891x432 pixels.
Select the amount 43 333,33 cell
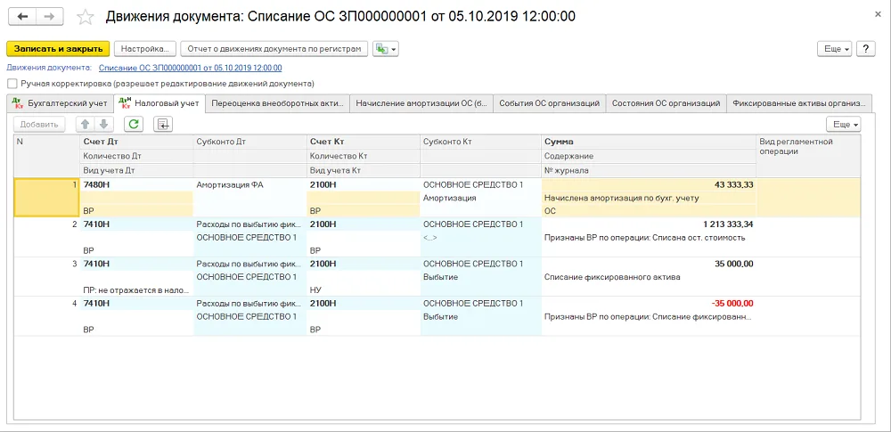pos(649,184)
